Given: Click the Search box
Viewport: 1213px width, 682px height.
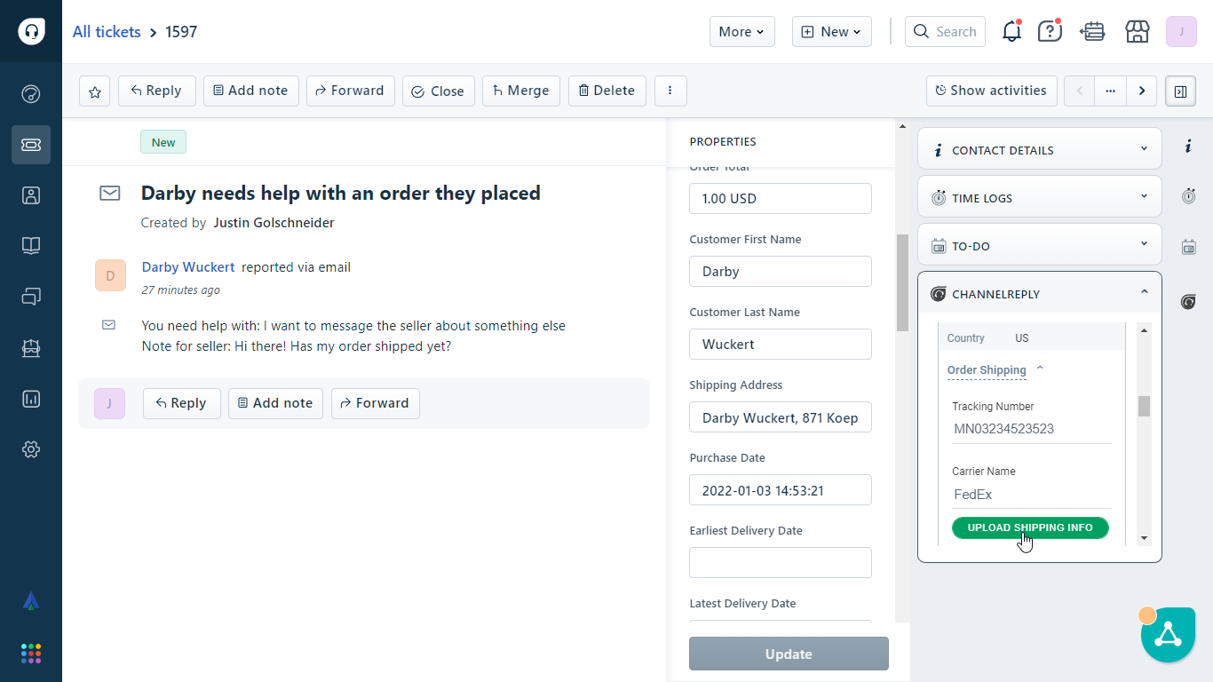Looking at the screenshot, I should click(x=945, y=31).
